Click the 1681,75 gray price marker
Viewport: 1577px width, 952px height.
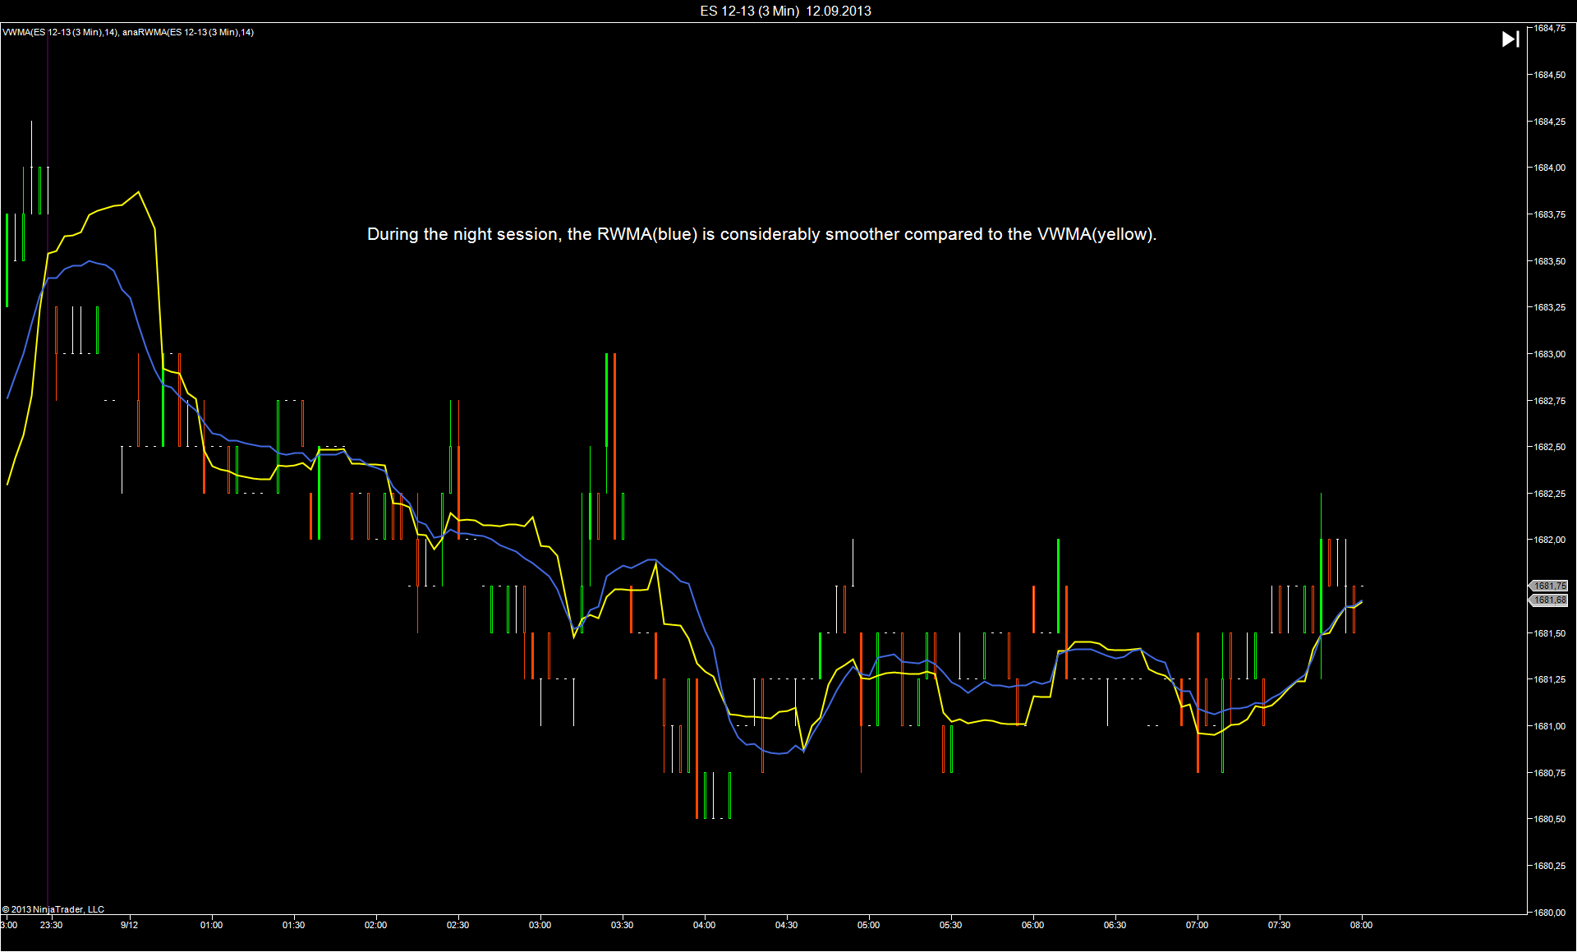1549,586
